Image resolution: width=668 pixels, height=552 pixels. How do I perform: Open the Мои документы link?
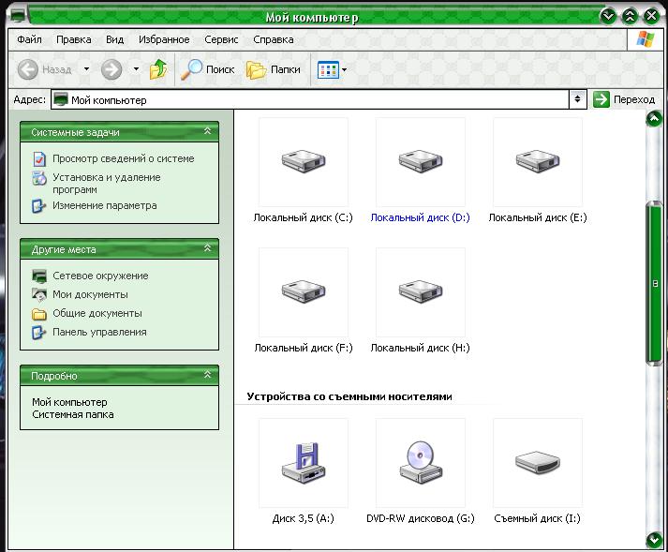click(x=90, y=294)
